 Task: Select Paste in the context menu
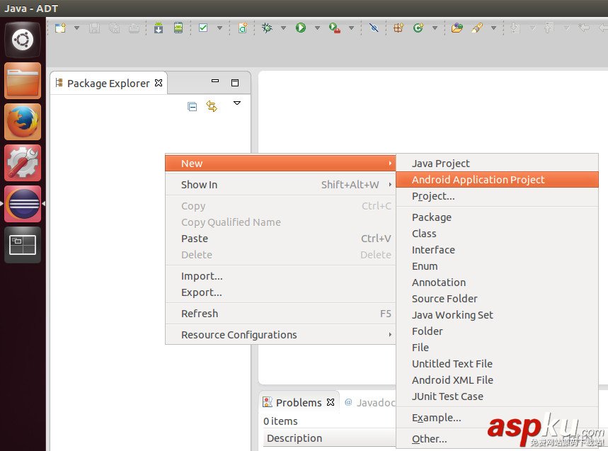coord(280,239)
